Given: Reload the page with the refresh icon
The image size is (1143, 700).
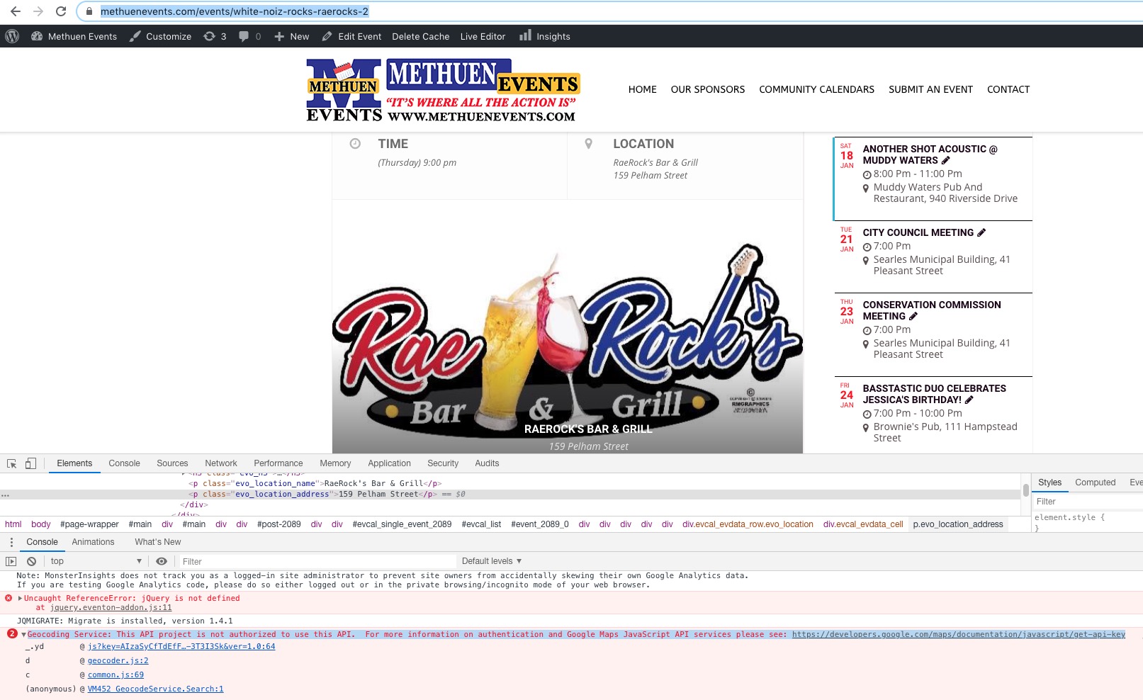Looking at the screenshot, I should point(61,11).
